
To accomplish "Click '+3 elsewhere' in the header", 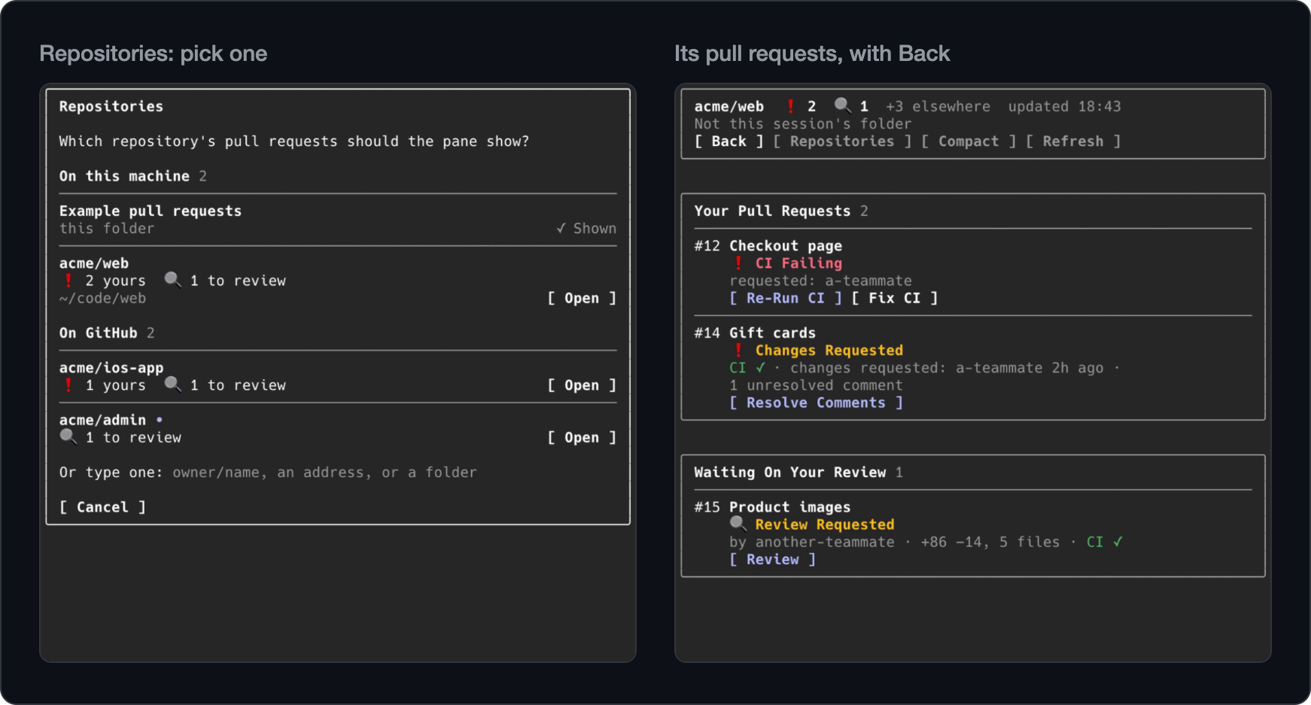I will click(x=938, y=107).
